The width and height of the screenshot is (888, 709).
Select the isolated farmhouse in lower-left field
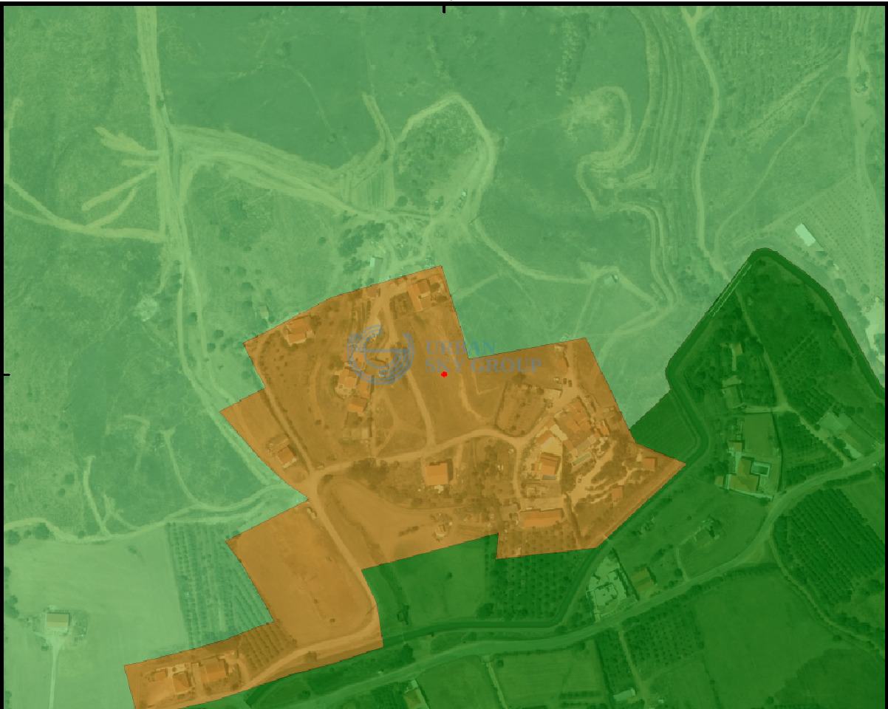click(58, 622)
